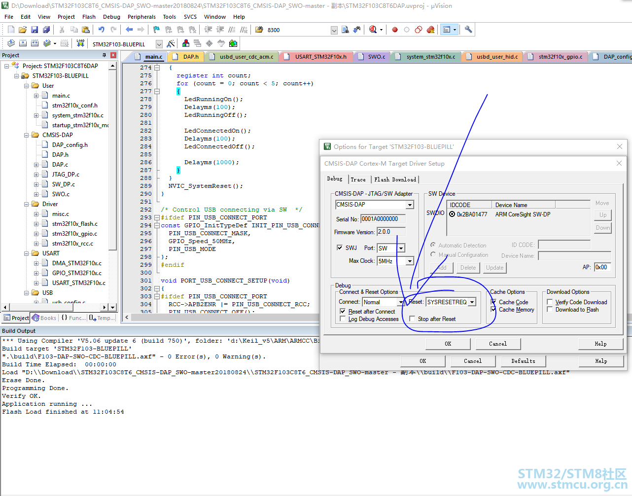Image resolution: width=632 pixels, height=496 pixels.
Task: Select the 0x2BA01477 device radio button
Action: click(x=452, y=214)
